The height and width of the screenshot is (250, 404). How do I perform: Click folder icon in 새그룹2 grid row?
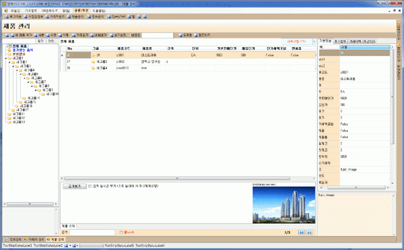coord(94,61)
